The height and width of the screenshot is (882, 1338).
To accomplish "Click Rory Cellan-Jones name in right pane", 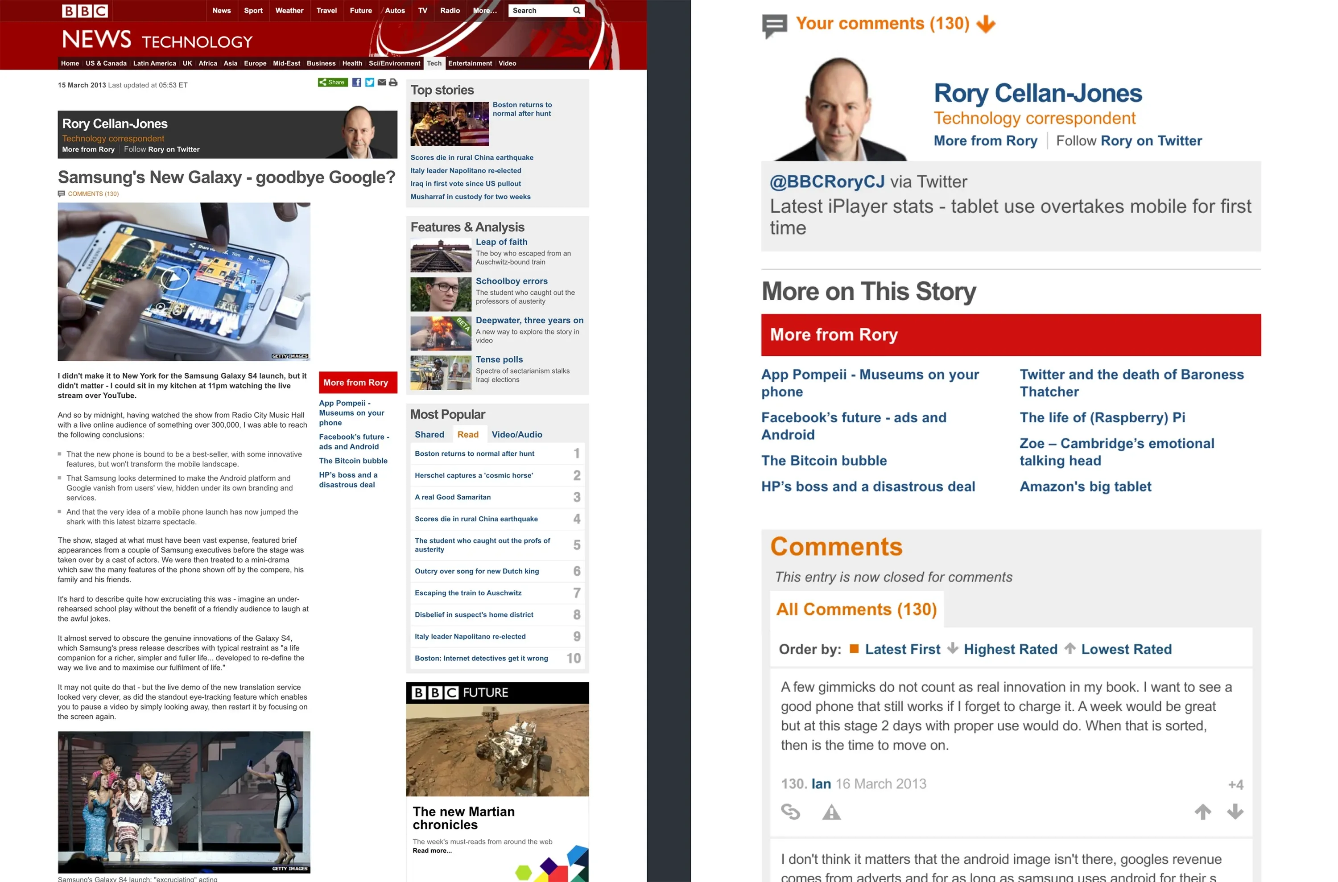I will pyautogui.click(x=1037, y=93).
